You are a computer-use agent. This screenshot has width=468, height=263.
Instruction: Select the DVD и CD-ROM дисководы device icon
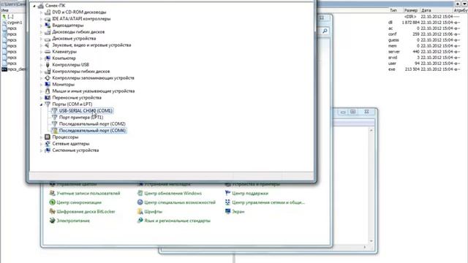click(x=47, y=12)
